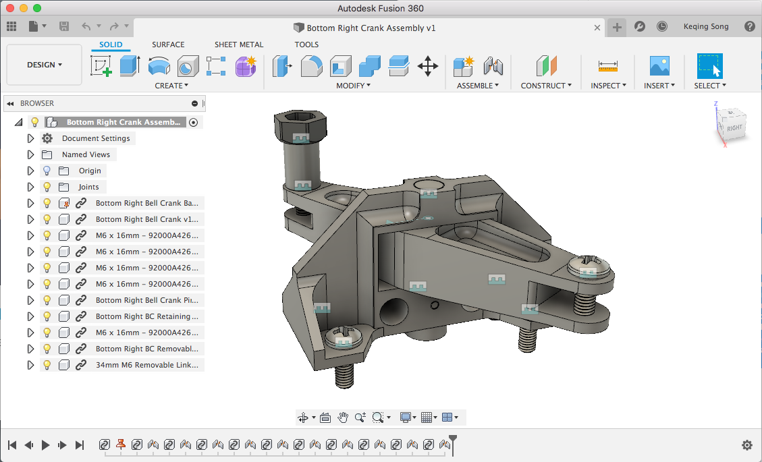Viewport: 762px width, 462px height.
Task: Open the SURFACE tab
Action: pos(168,45)
